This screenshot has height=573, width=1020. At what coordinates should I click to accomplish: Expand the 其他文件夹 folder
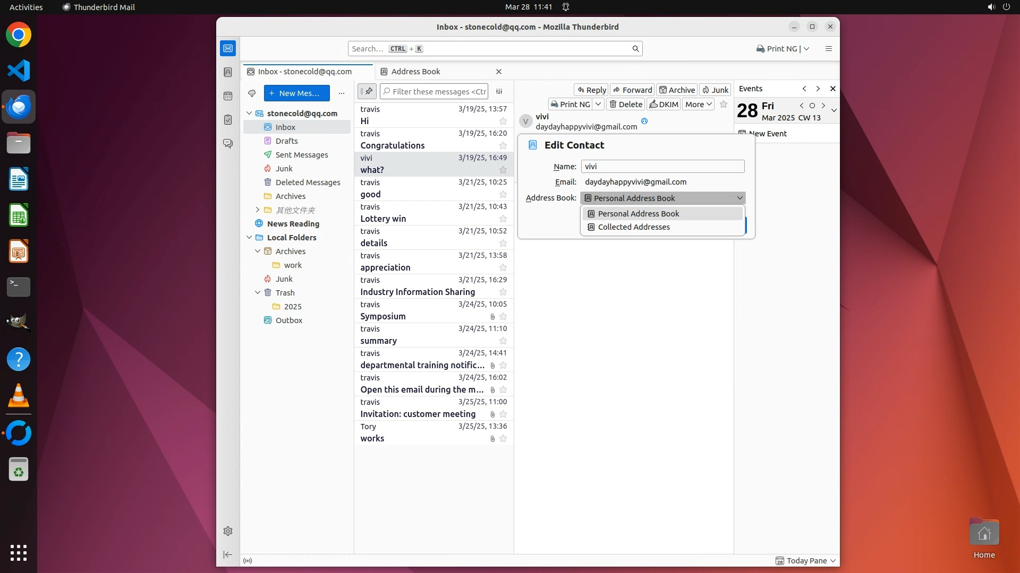tap(258, 210)
